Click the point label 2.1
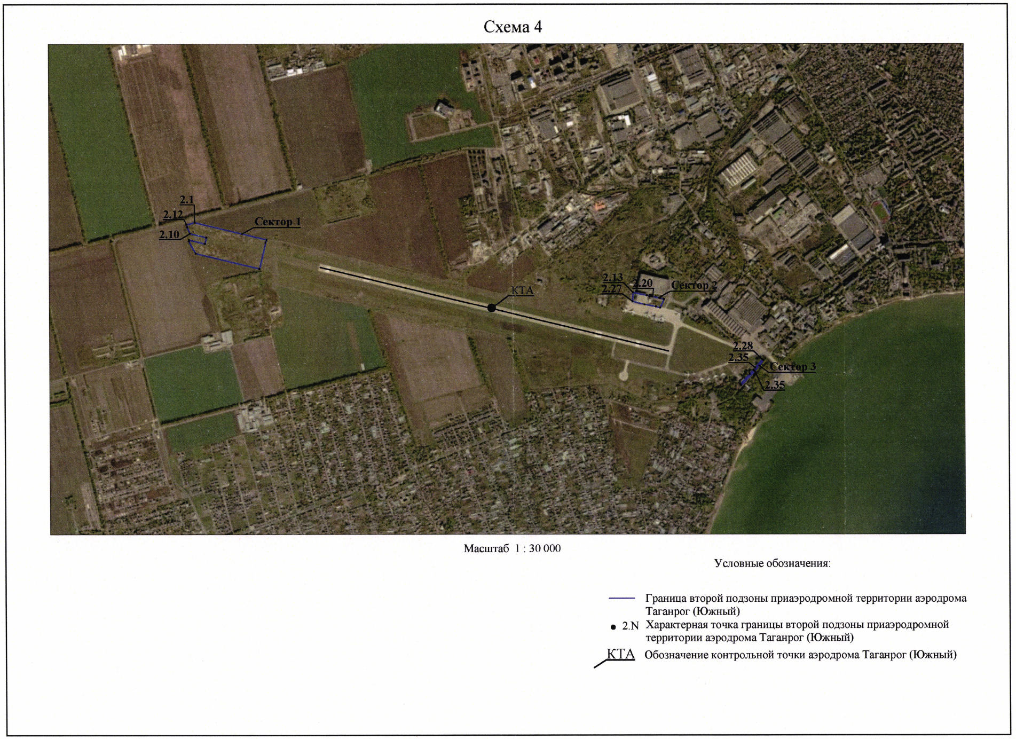The height and width of the screenshot is (739, 1016). click(x=187, y=200)
